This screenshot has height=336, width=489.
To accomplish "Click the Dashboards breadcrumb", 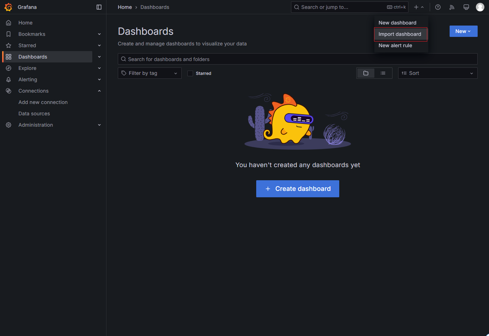I will (155, 7).
